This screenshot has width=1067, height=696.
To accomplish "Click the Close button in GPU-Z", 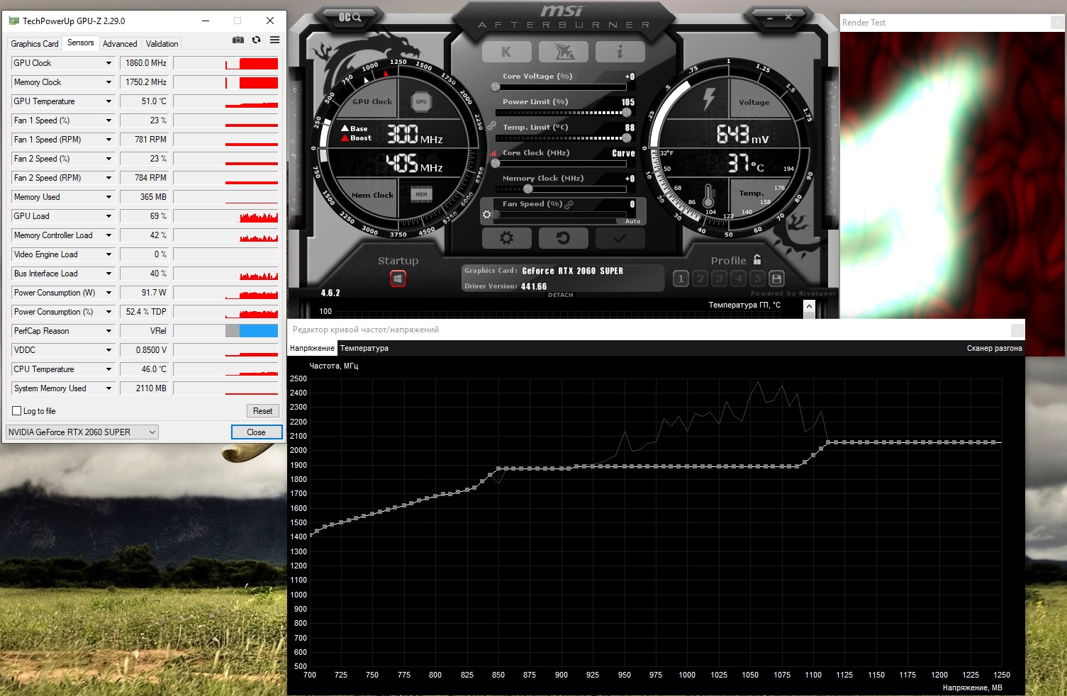I will [257, 432].
